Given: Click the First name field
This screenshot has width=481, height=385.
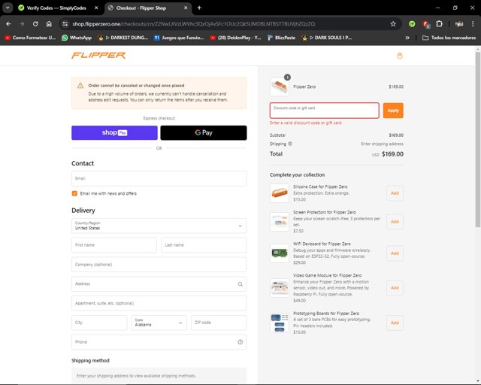Looking at the screenshot, I should coord(114,245).
